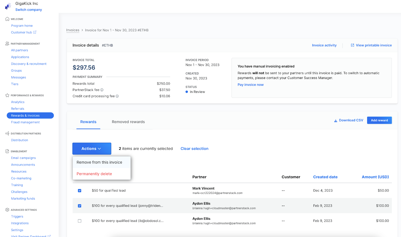Click the $297.56 invoice total
Screen dimensions: 401x237
(84, 68)
